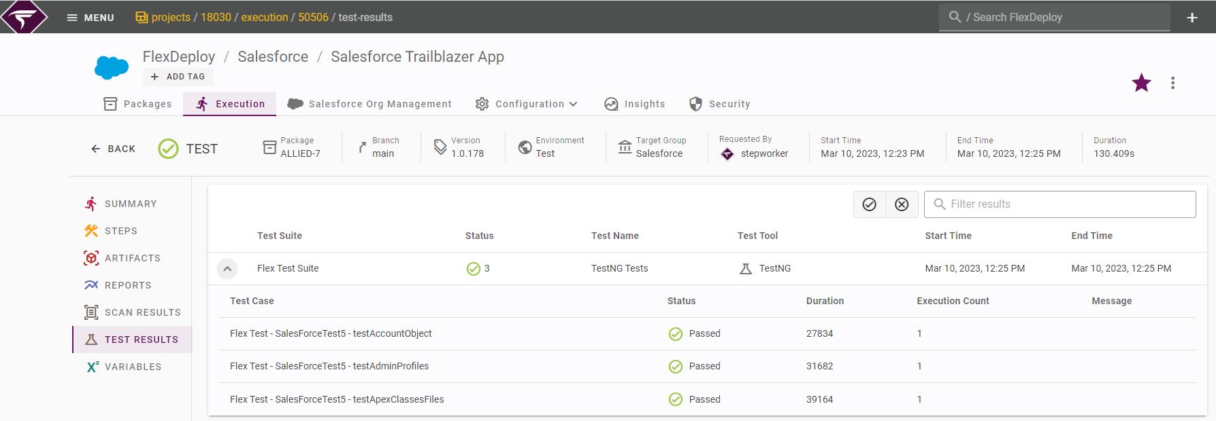Open SCAN RESULTS in the sidebar
This screenshot has height=421, width=1216.
[131, 312]
